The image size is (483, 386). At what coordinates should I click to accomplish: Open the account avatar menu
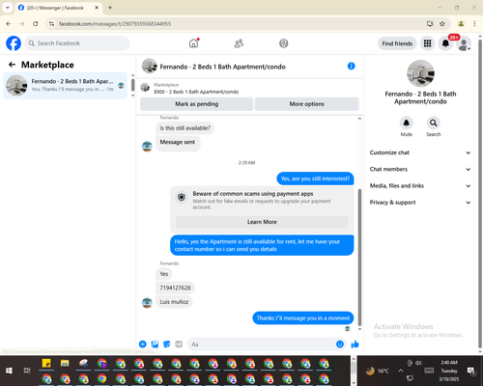click(x=464, y=43)
